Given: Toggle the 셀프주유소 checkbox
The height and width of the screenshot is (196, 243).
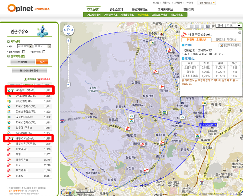Looking at the screenshot, I should [44, 52].
